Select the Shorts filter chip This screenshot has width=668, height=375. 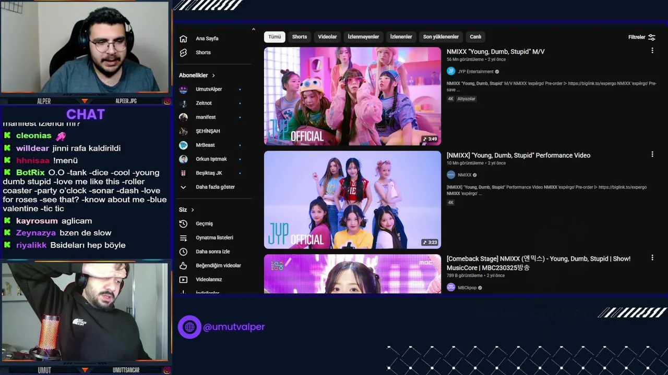point(300,37)
